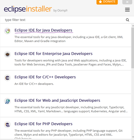The image size is (134, 140).
Task: Select Eclipse IDE for Java Developers
Action: click(43, 30)
